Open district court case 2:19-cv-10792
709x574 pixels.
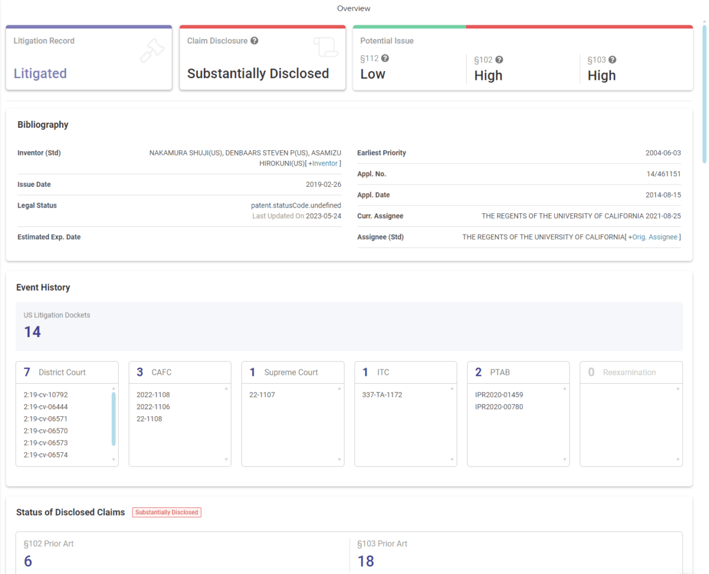45,395
